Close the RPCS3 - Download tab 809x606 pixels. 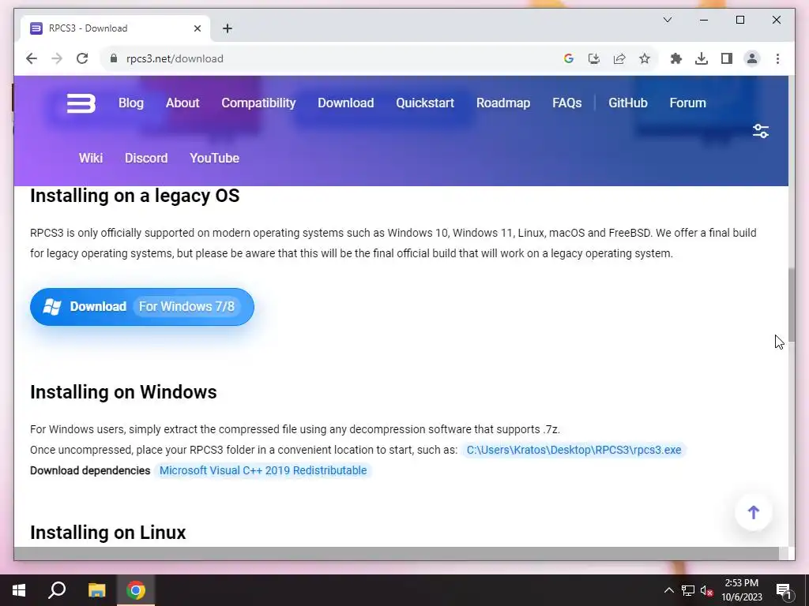(197, 28)
